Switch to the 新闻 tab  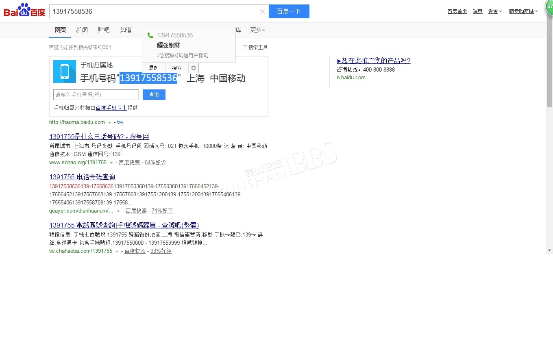pos(82,30)
